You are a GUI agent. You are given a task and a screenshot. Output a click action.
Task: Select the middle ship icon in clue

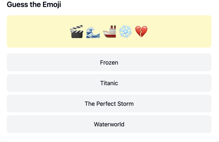point(109,32)
